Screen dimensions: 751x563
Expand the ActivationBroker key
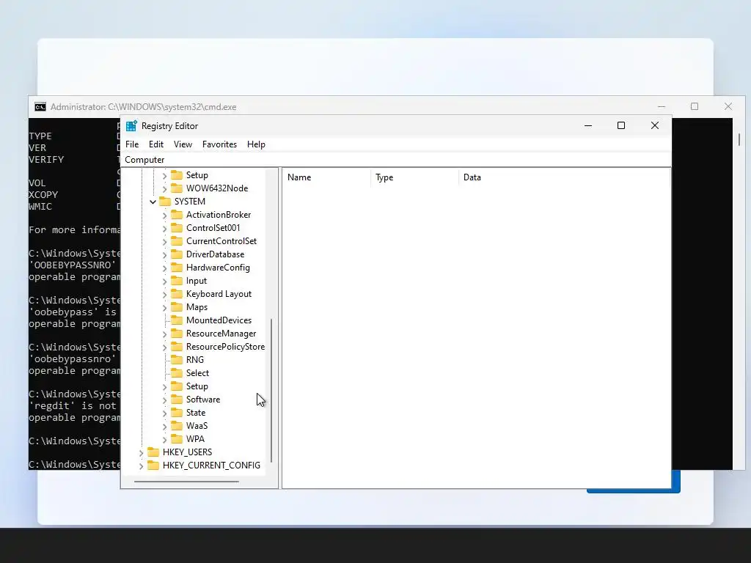click(x=164, y=216)
